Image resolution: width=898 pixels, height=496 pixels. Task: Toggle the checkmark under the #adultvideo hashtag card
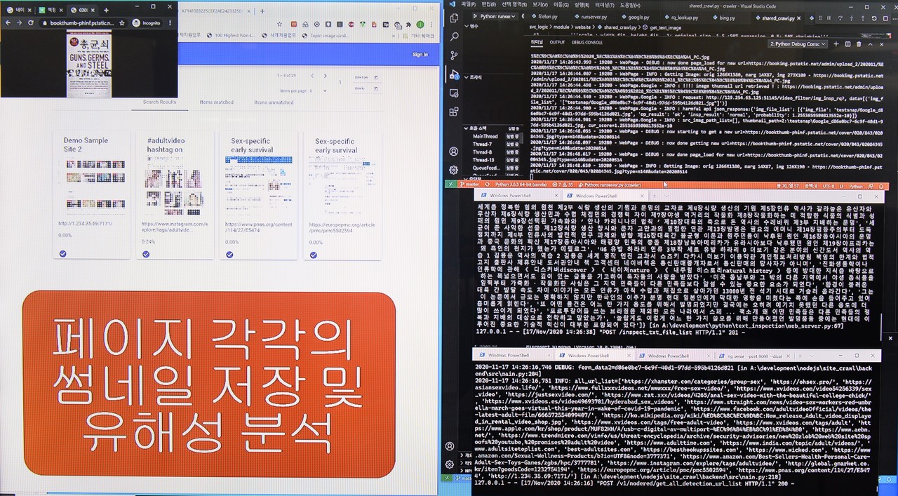(x=147, y=255)
